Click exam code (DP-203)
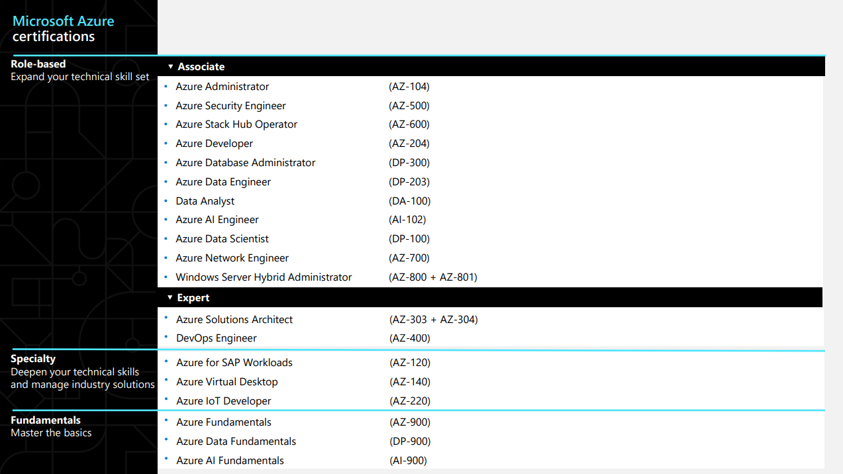843x474 pixels. (409, 182)
